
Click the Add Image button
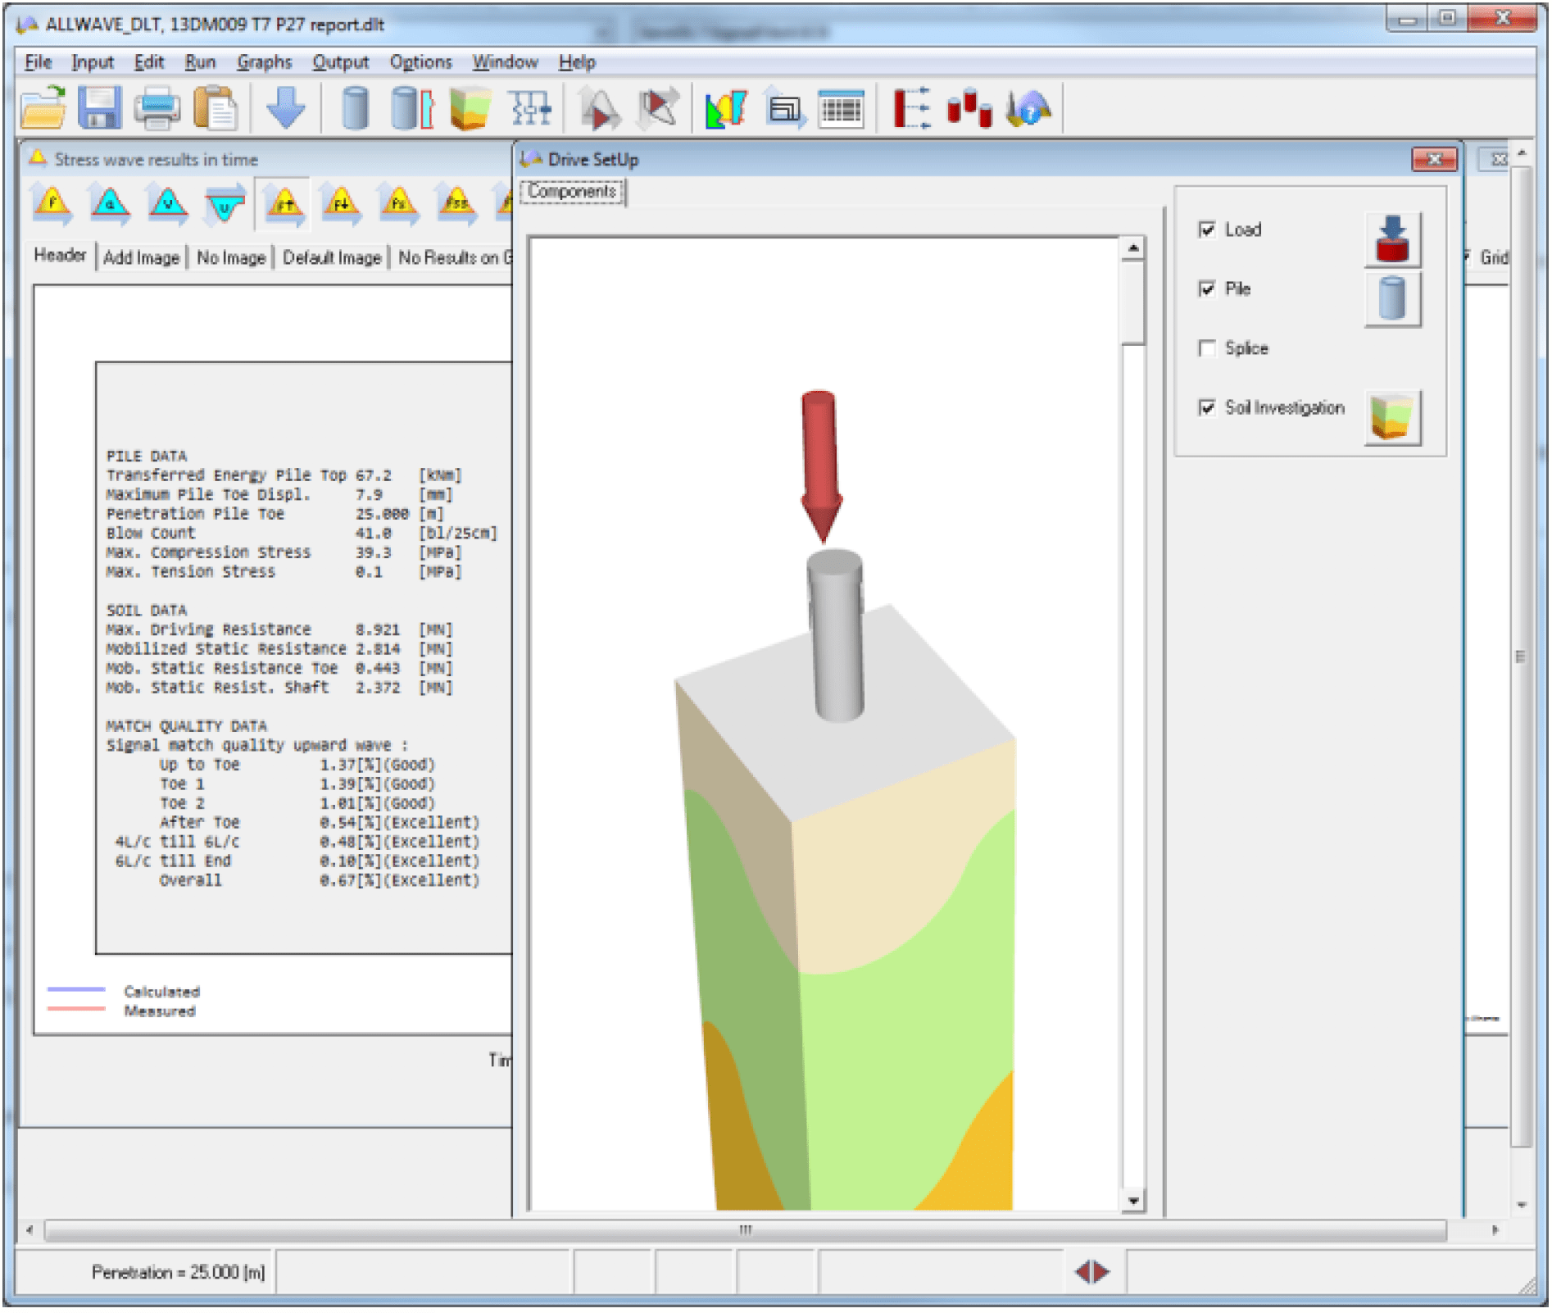141,257
